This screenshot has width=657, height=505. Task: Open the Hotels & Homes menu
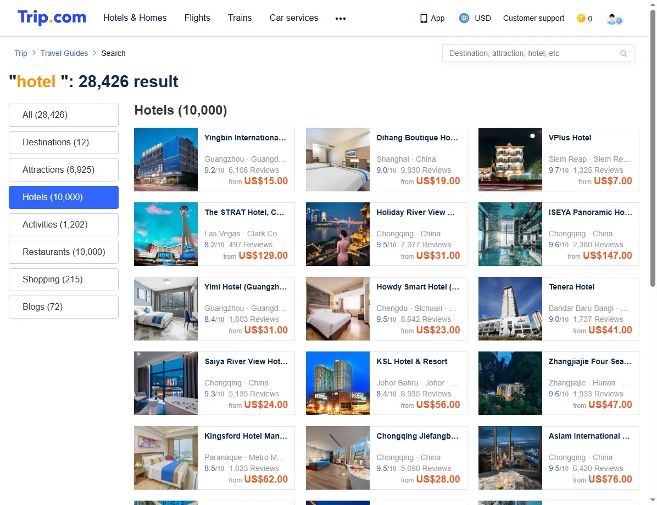135,18
